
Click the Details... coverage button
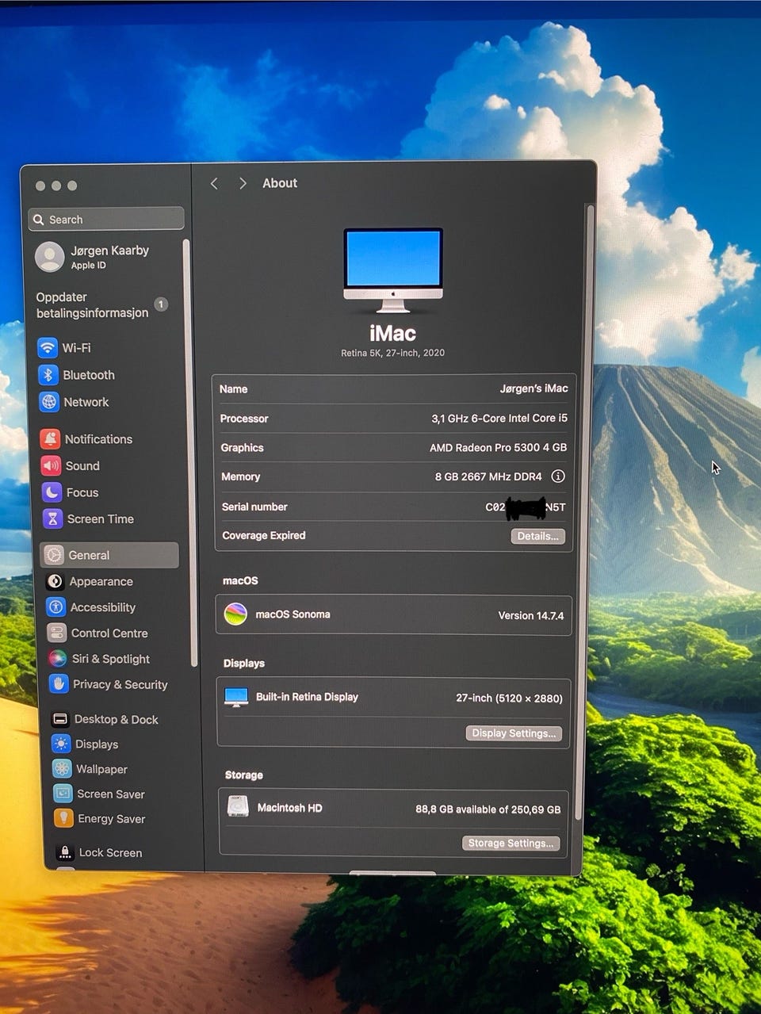(x=537, y=536)
